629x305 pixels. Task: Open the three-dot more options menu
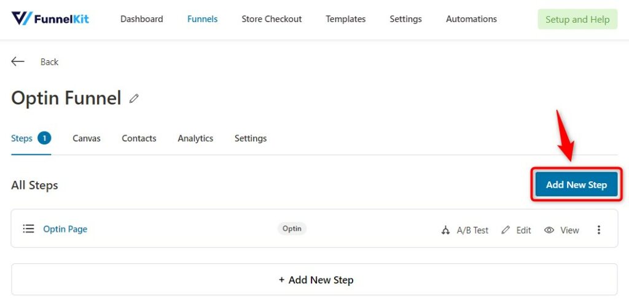pos(599,230)
